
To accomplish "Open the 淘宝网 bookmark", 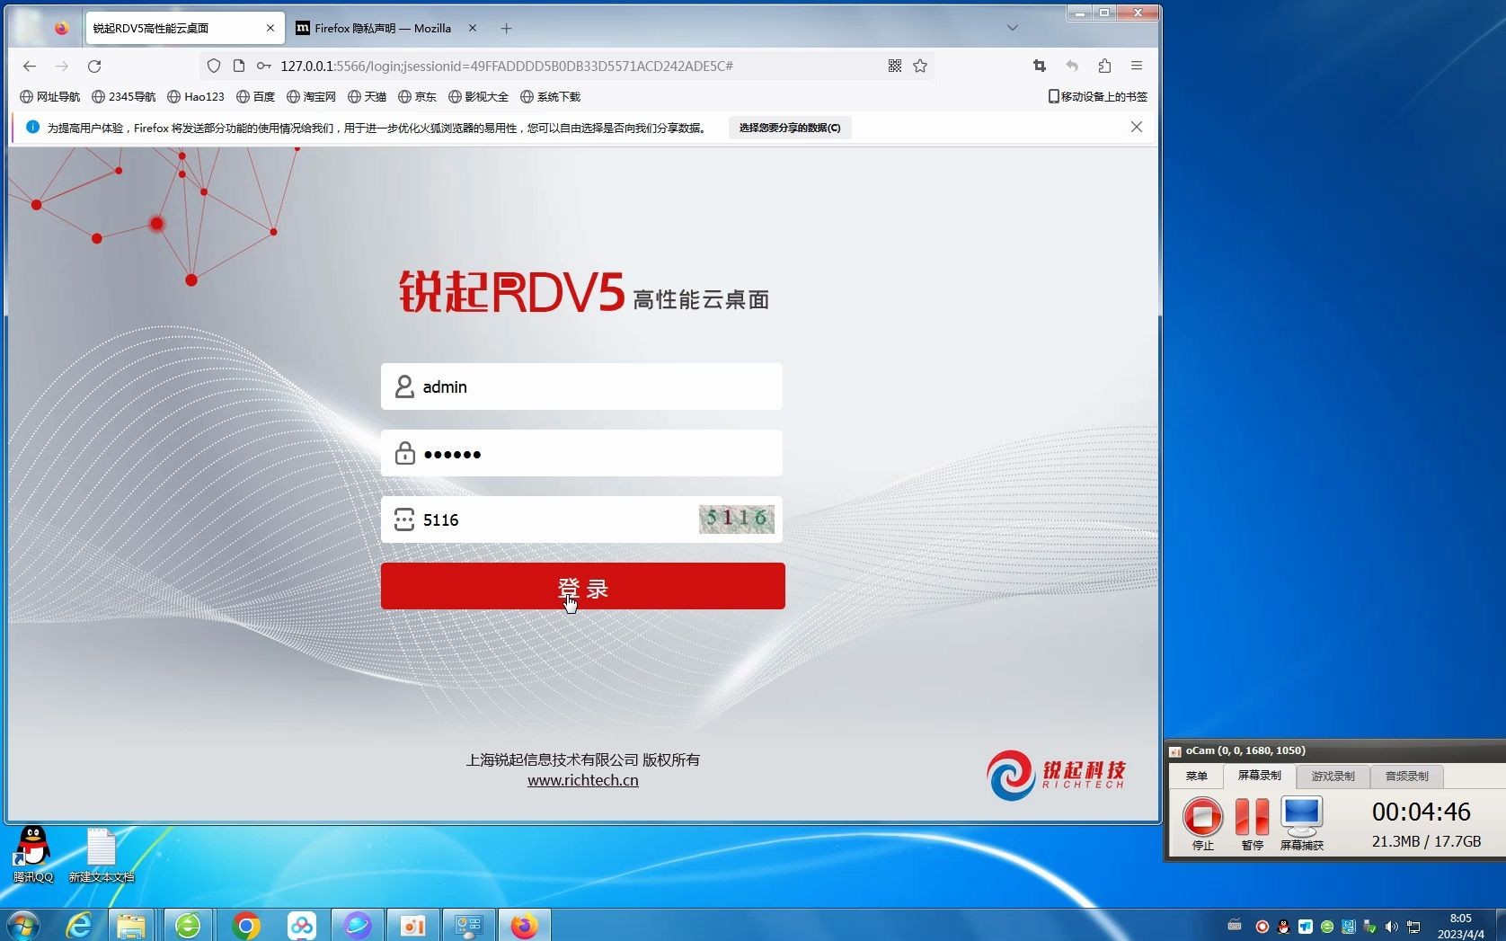I will [311, 96].
